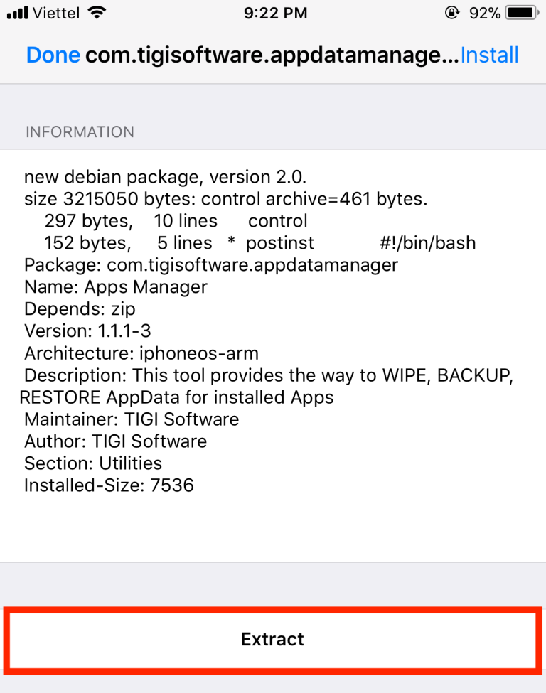Tap Install in the navigation bar
546x693 pixels.
[x=490, y=55]
